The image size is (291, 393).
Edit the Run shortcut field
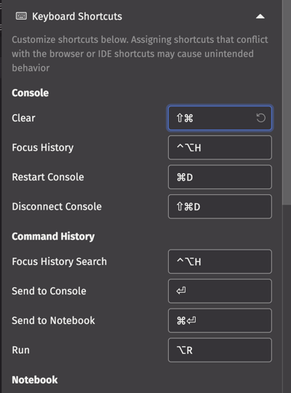click(220, 350)
